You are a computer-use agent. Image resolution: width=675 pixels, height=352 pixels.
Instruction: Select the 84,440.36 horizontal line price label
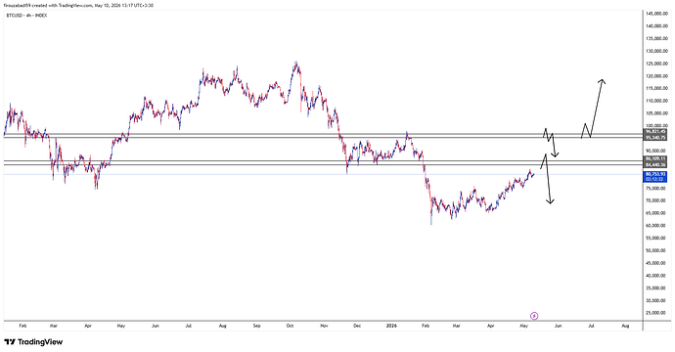tap(655, 164)
